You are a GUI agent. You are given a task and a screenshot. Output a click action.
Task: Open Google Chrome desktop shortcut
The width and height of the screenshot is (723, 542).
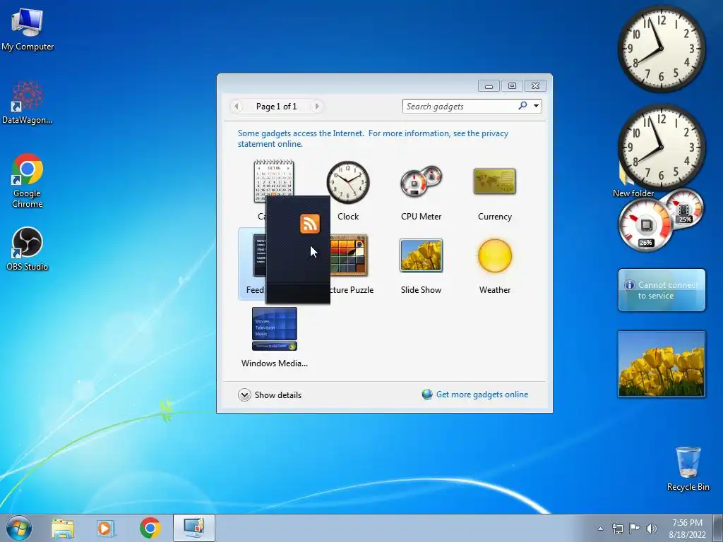(28, 181)
